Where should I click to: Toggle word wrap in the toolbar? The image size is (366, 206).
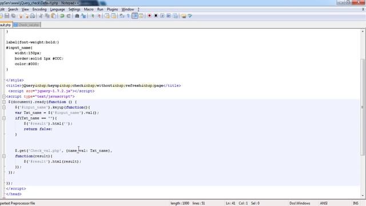pyautogui.click(x=122, y=16)
